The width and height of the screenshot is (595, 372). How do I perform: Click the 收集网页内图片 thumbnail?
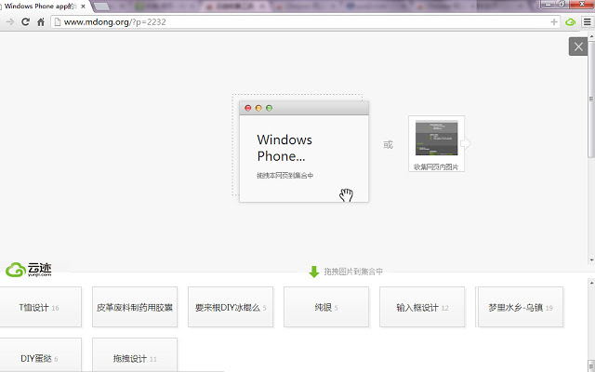tap(436, 138)
